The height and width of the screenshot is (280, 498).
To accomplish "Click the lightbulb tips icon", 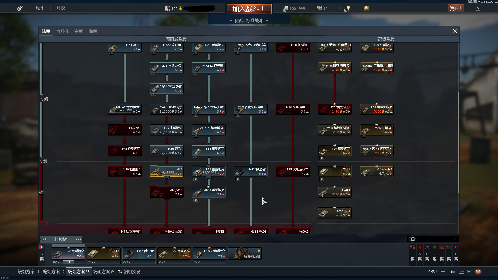I will 347,9.
